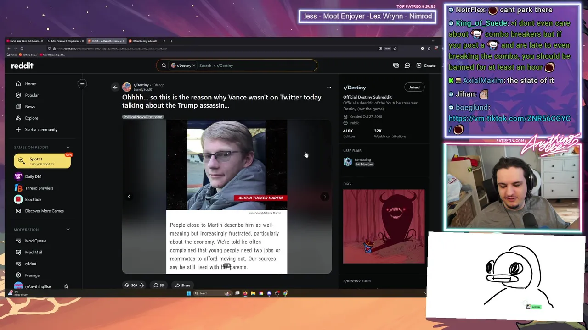Launch the Spottit game
The image size is (588, 330).
(x=42, y=161)
